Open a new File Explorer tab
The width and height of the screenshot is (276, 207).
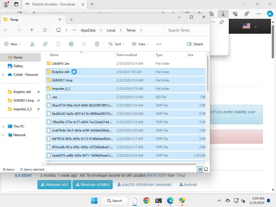tap(71, 19)
